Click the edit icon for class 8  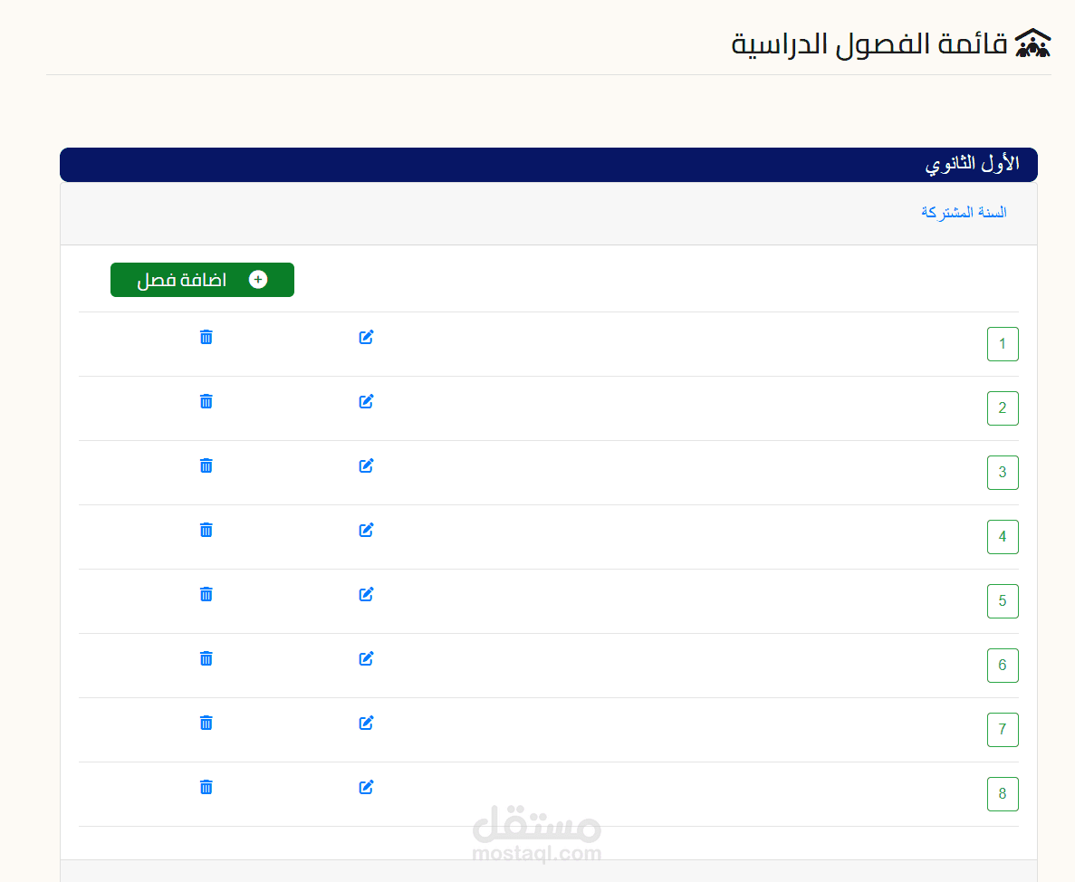(x=366, y=788)
